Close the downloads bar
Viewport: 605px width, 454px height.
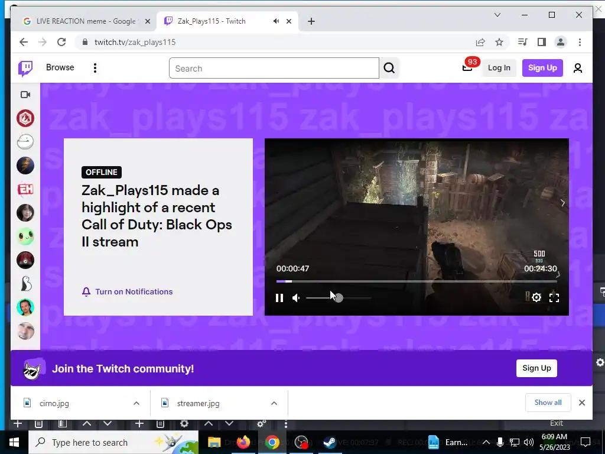pos(582,403)
